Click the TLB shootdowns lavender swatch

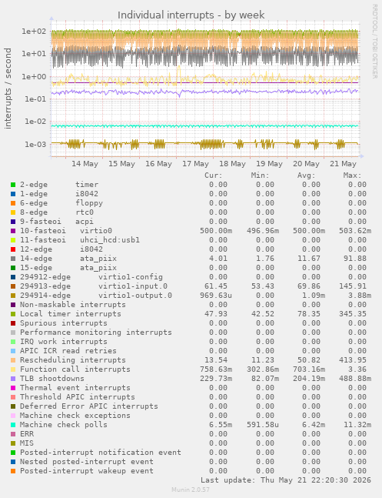[13, 379]
